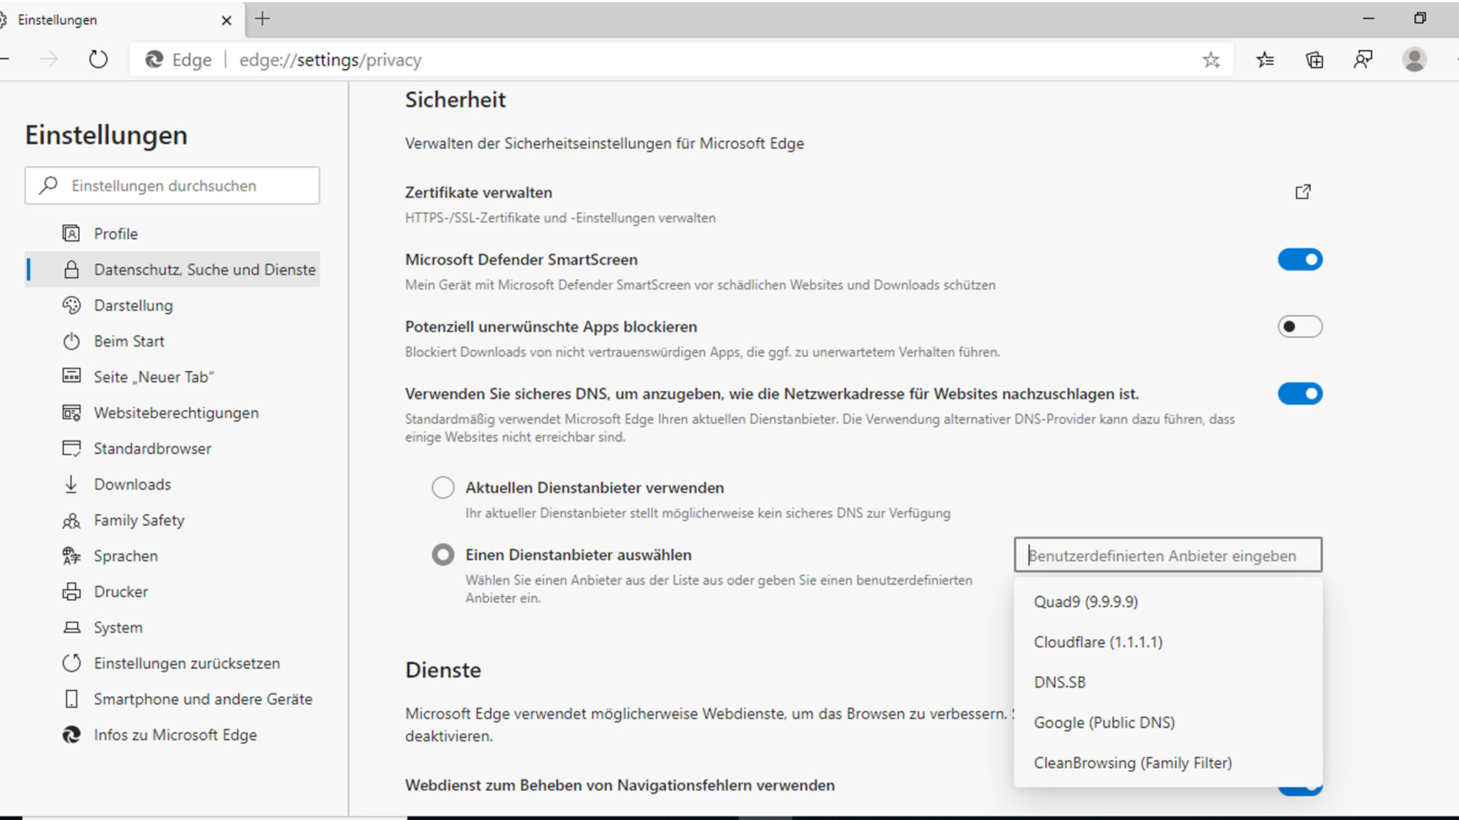Select CleanBrowsing Family Filter option
1459x820 pixels.
1132,762
